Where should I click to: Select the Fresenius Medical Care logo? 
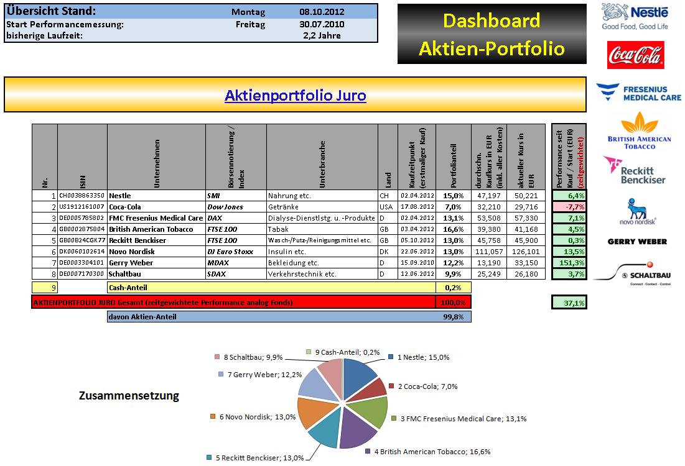pos(639,93)
